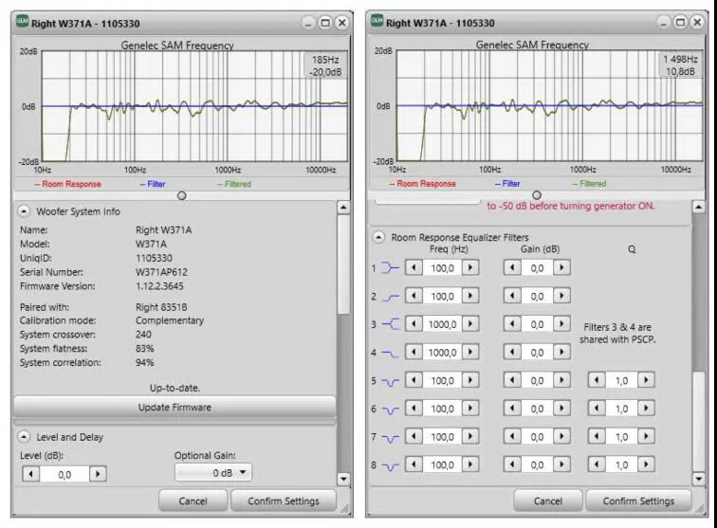
Task: Decrease filter 5 frequency
Action: [414, 380]
